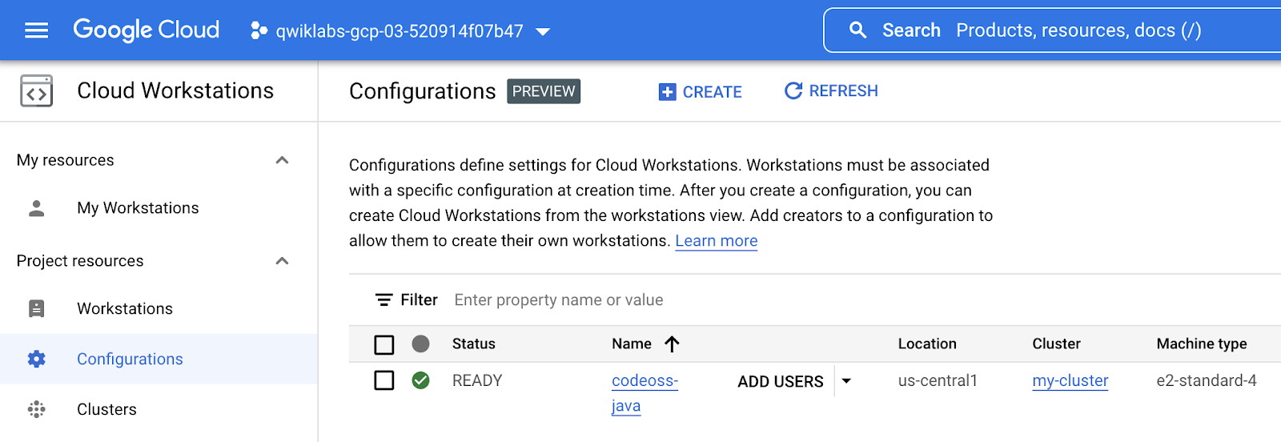Click the green READY status checkmark
The width and height of the screenshot is (1281, 442).
[420, 380]
